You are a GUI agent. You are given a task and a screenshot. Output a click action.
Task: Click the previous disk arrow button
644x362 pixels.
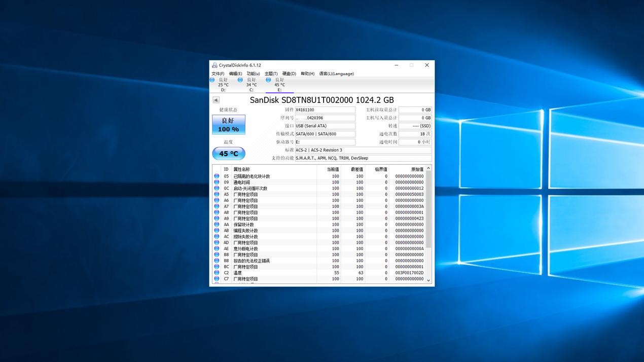[216, 100]
